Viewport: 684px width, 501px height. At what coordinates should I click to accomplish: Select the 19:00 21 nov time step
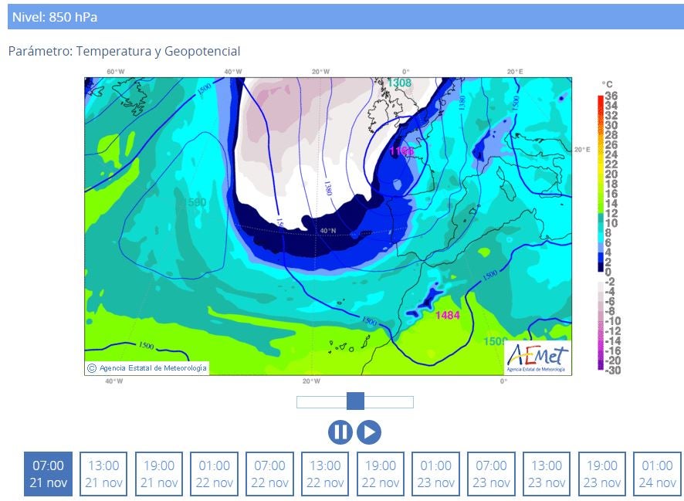(159, 474)
